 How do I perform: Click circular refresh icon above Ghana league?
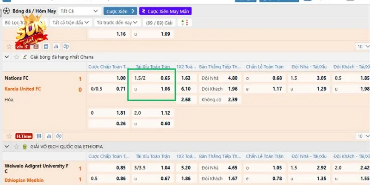pos(66,47)
